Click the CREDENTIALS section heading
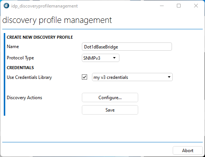 click(x=20, y=68)
